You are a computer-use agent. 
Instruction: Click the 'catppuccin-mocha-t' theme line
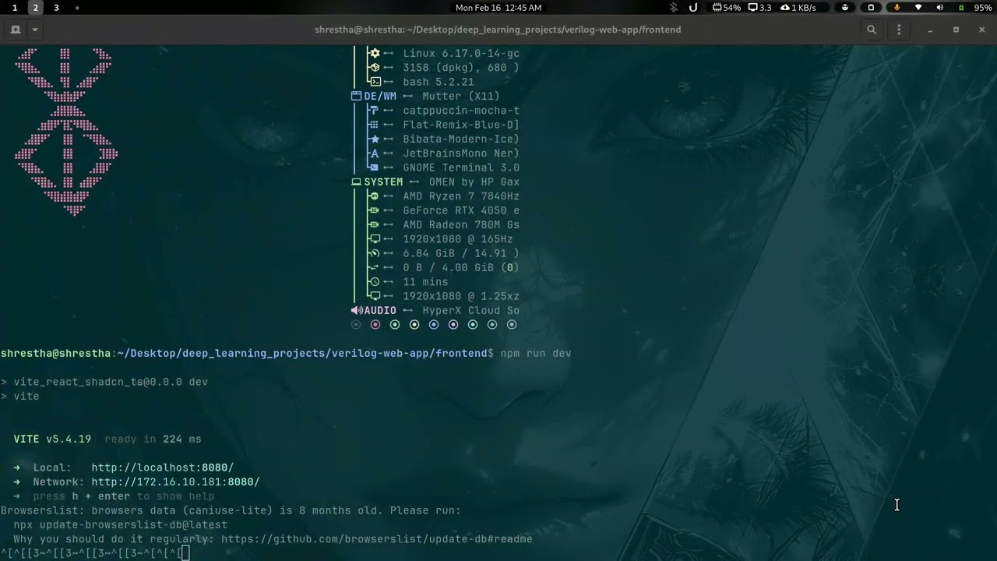click(x=461, y=111)
